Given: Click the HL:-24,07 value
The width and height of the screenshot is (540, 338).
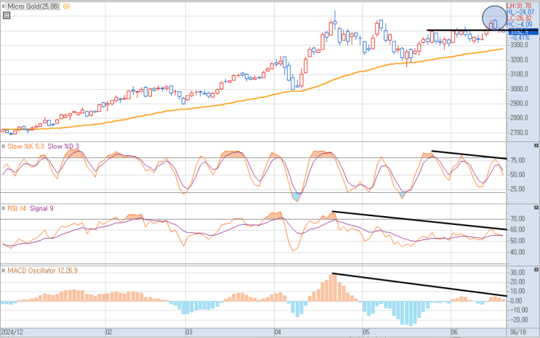Looking at the screenshot, I should [x=520, y=12].
